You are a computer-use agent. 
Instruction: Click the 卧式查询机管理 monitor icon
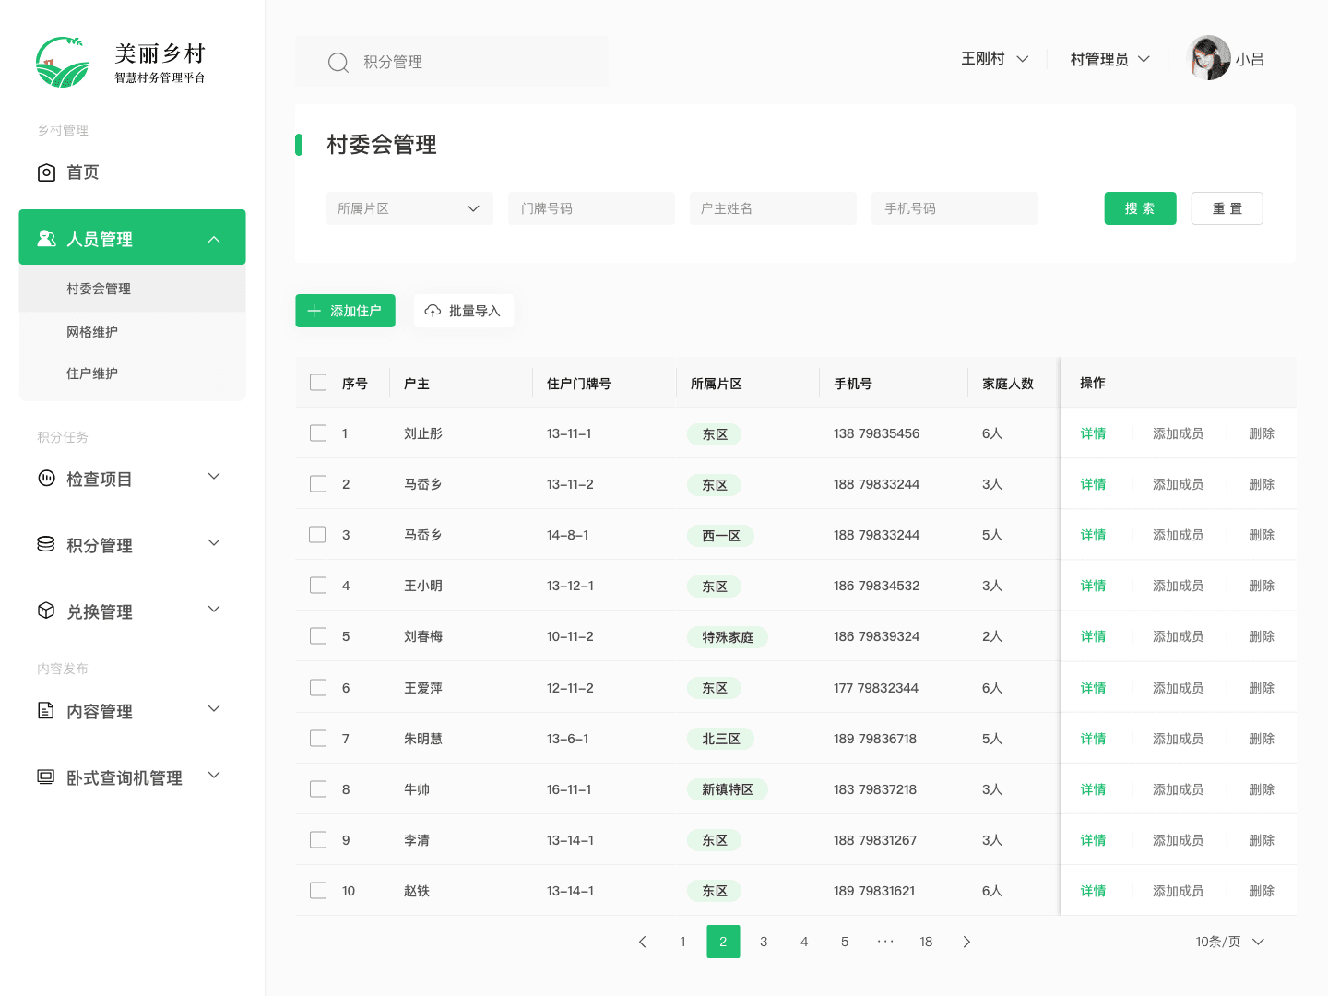46,777
